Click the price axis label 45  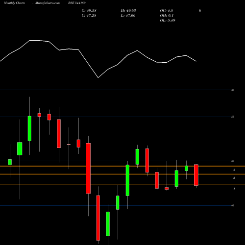233,205
